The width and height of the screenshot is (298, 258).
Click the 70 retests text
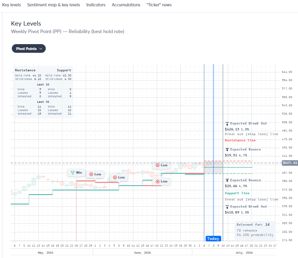(247, 230)
